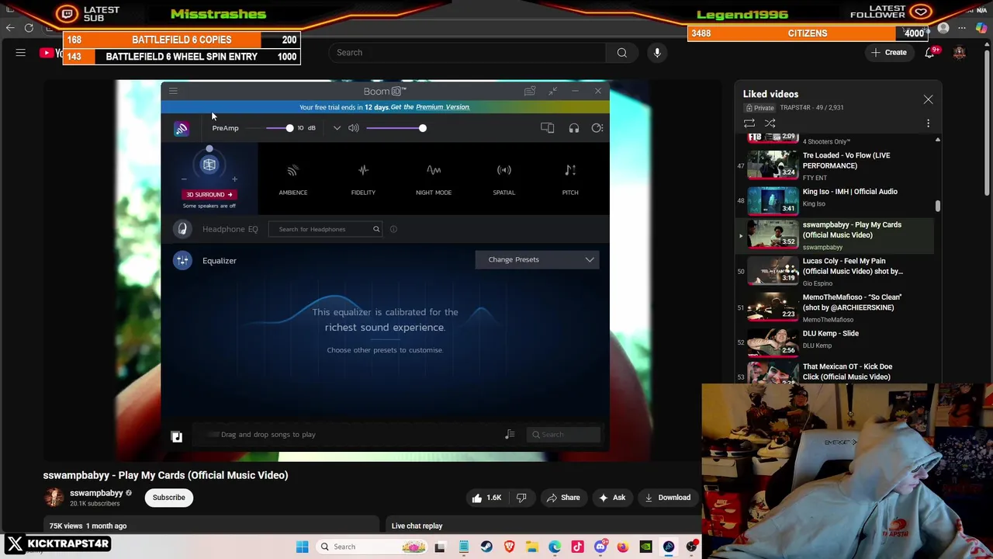The height and width of the screenshot is (559, 993).
Task: Adjust the Boom master volume slider
Action: click(x=422, y=128)
